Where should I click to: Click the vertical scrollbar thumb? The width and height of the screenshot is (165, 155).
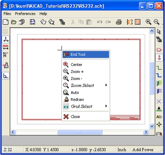(152, 78)
